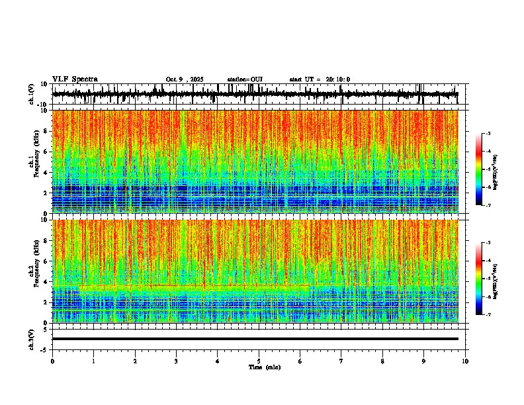Click the "4" kHz tick on ch.2 frequency axis
This screenshot has width=524, height=405.
[46, 282]
